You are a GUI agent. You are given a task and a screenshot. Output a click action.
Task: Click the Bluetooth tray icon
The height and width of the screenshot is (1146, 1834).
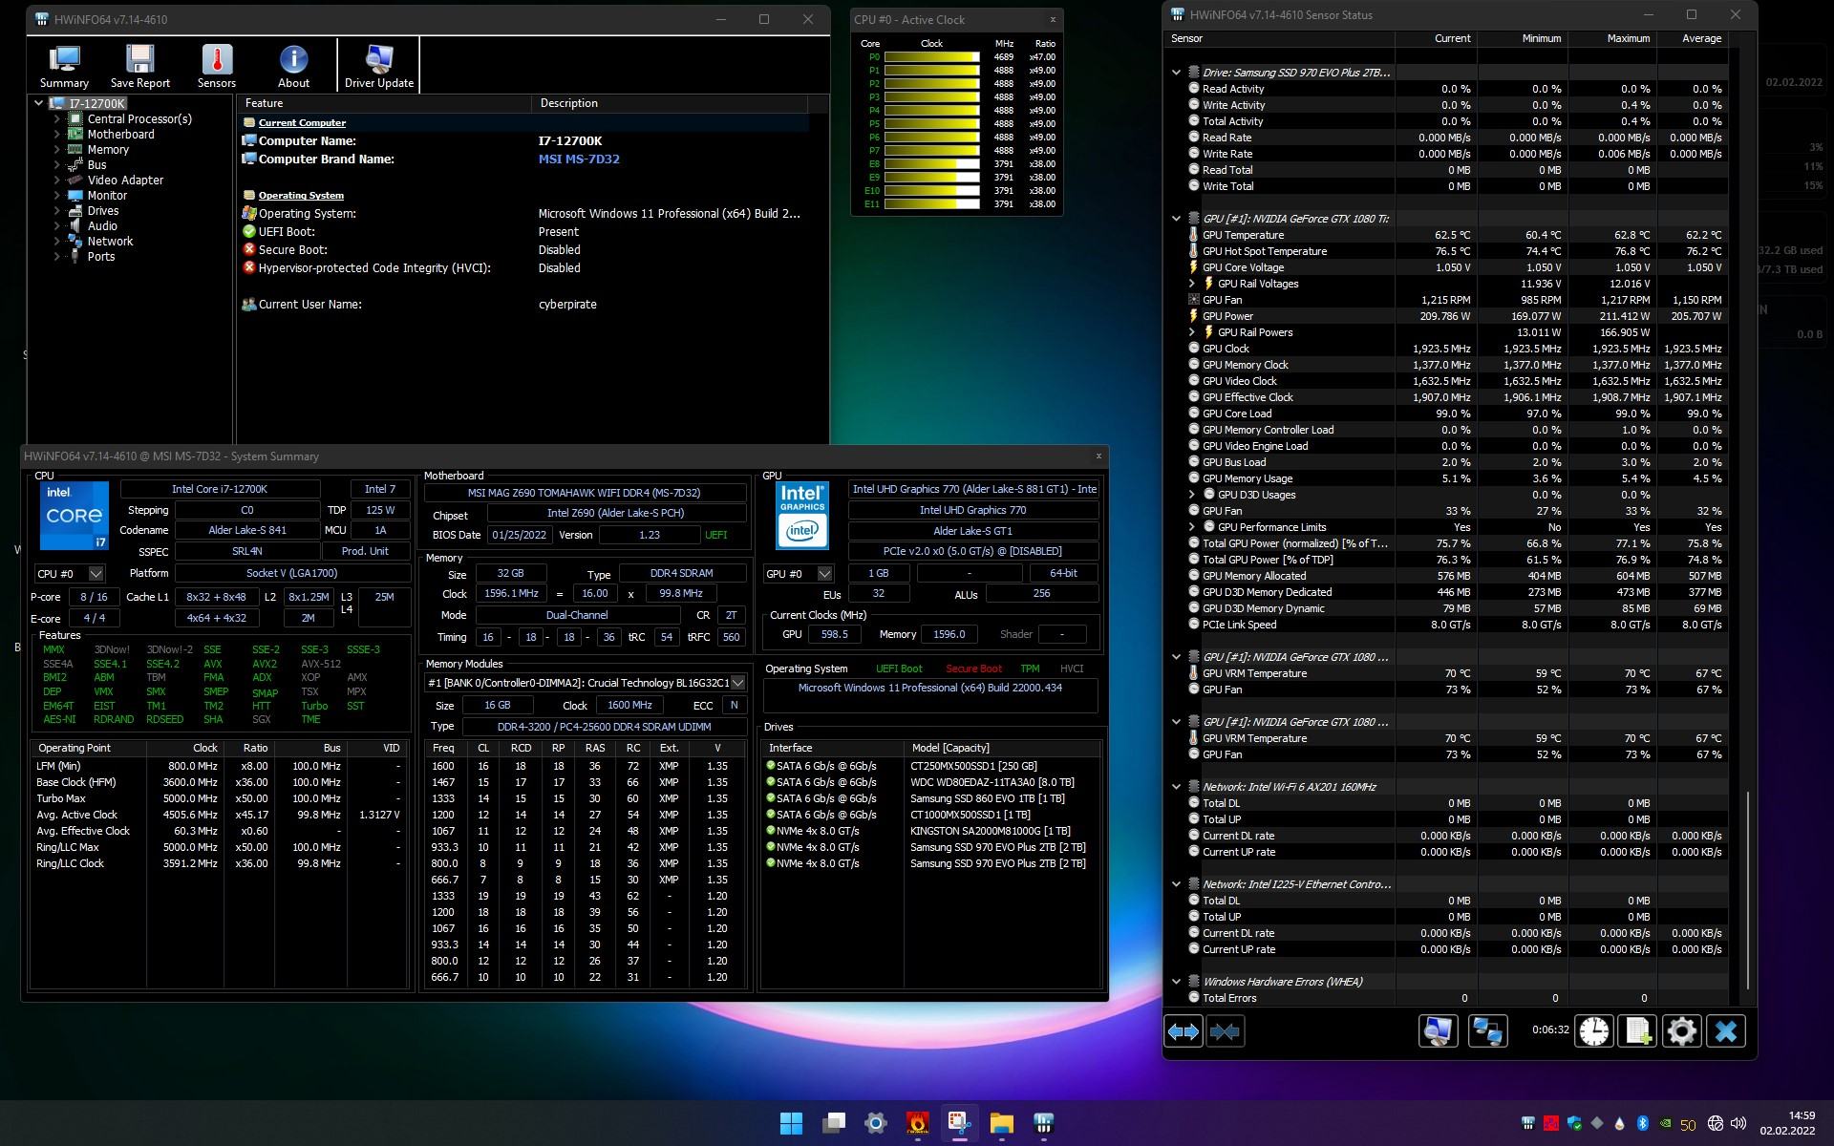(x=1643, y=1123)
